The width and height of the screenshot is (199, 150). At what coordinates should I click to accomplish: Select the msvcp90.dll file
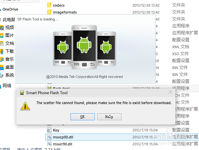(63, 137)
